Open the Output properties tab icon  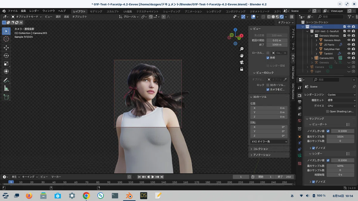300,102
